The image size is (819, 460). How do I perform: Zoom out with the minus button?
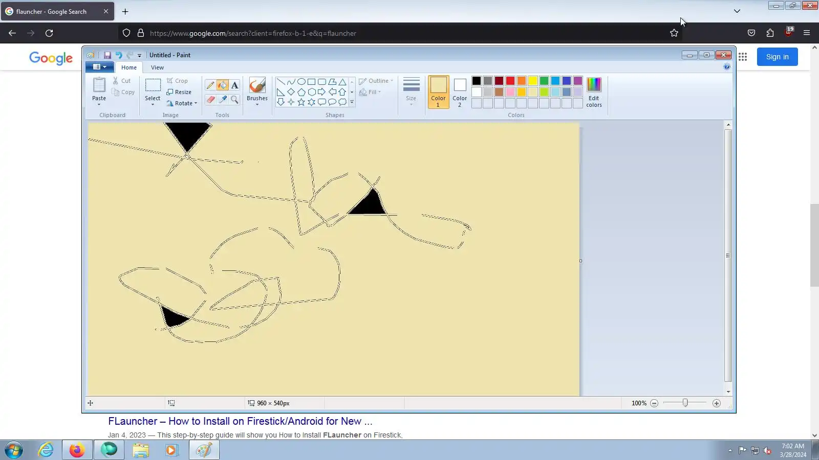tap(654, 403)
